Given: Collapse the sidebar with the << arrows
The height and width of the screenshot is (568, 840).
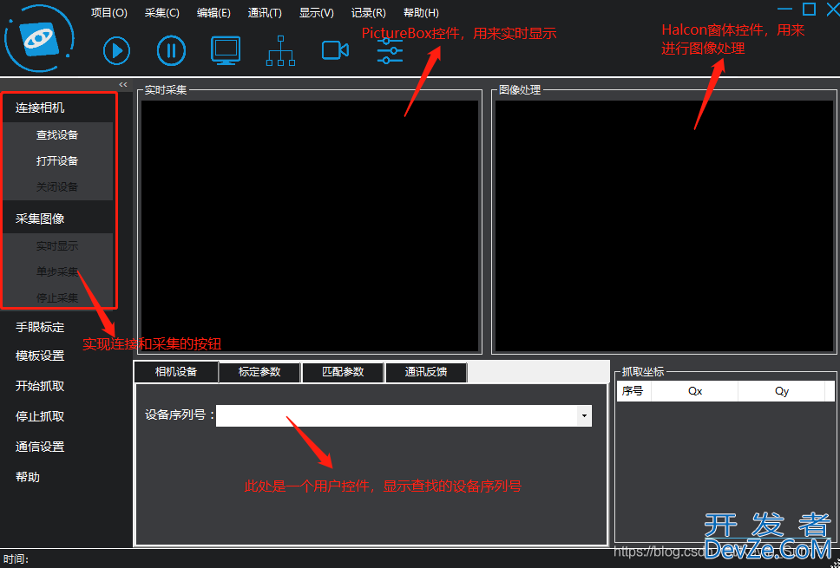Looking at the screenshot, I should (x=123, y=85).
